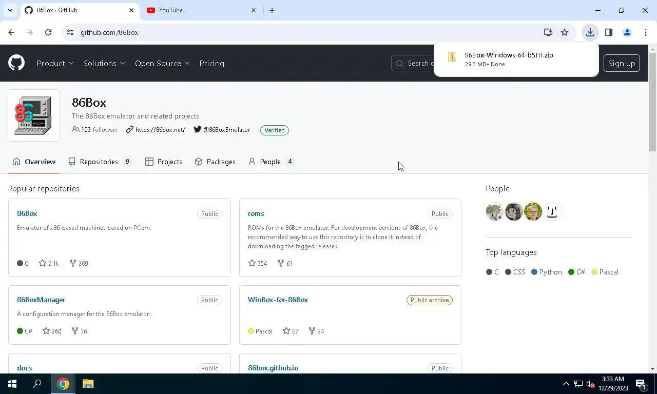Screen dimensions: 657x394
Task: Filter by Python in Top languages
Action: [x=547, y=272]
